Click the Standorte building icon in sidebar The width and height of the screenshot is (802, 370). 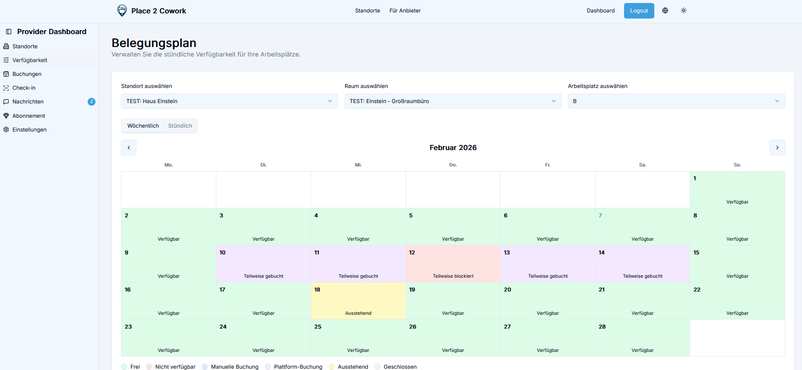6,47
